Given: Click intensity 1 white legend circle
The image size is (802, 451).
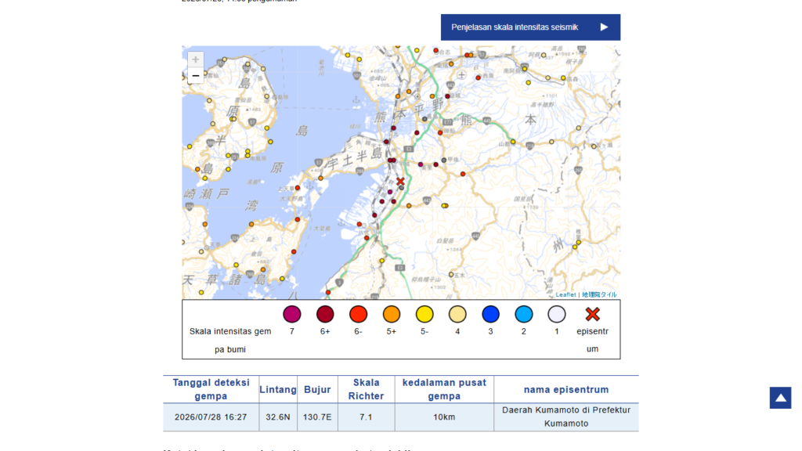Looking at the screenshot, I should 557,314.
